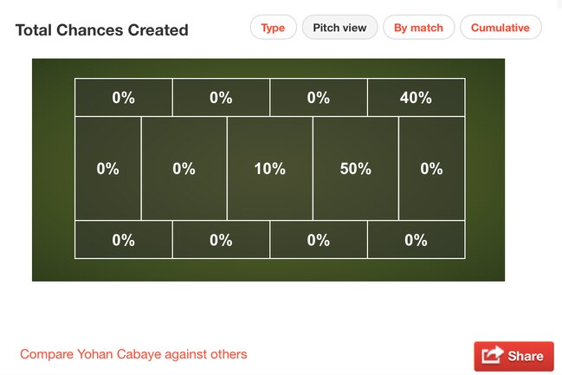Open the By match tab
Image resolution: width=562 pixels, height=375 pixels.
pyautogui.click(x=418, y=28)
